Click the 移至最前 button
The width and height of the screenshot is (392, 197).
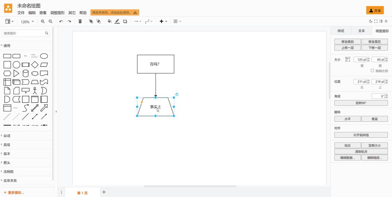coord(348,42)
